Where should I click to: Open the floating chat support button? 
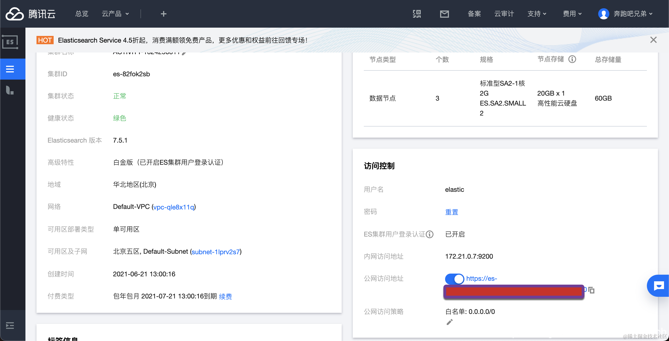click(658, 286)
